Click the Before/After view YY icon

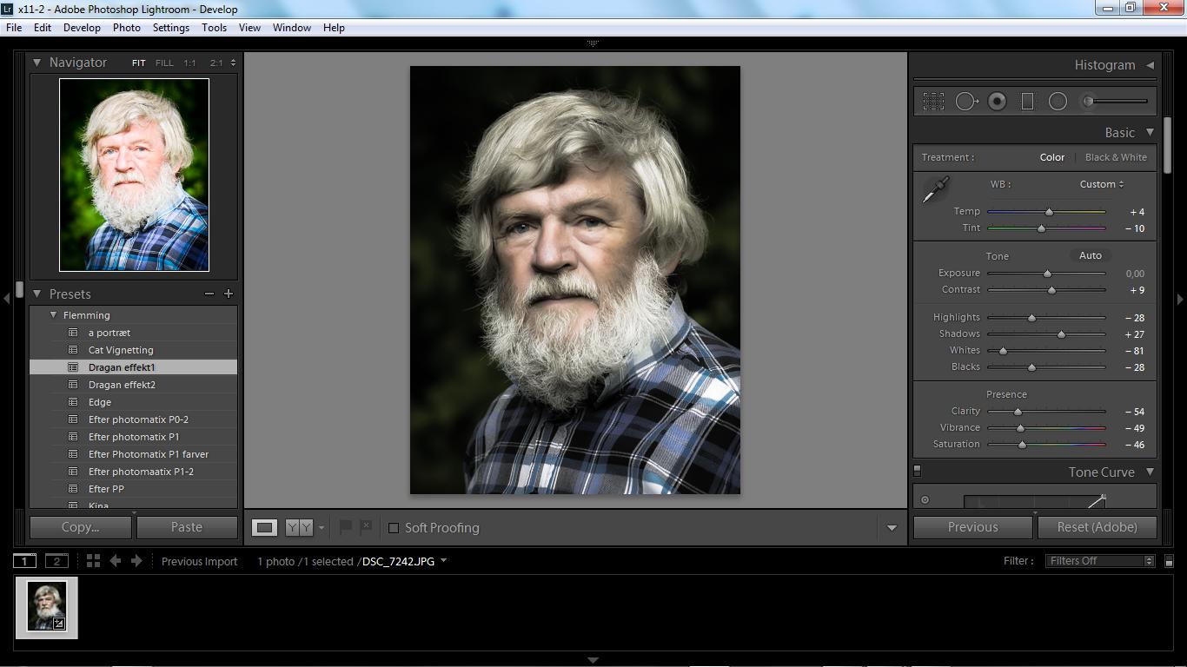coord(299,527)
